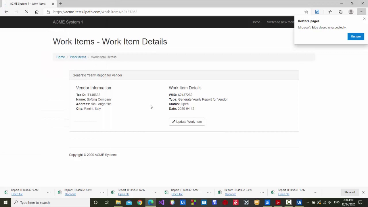Open the Favorites list icon
This screenshot has height=207, width=368.
[x=330, y=12]
